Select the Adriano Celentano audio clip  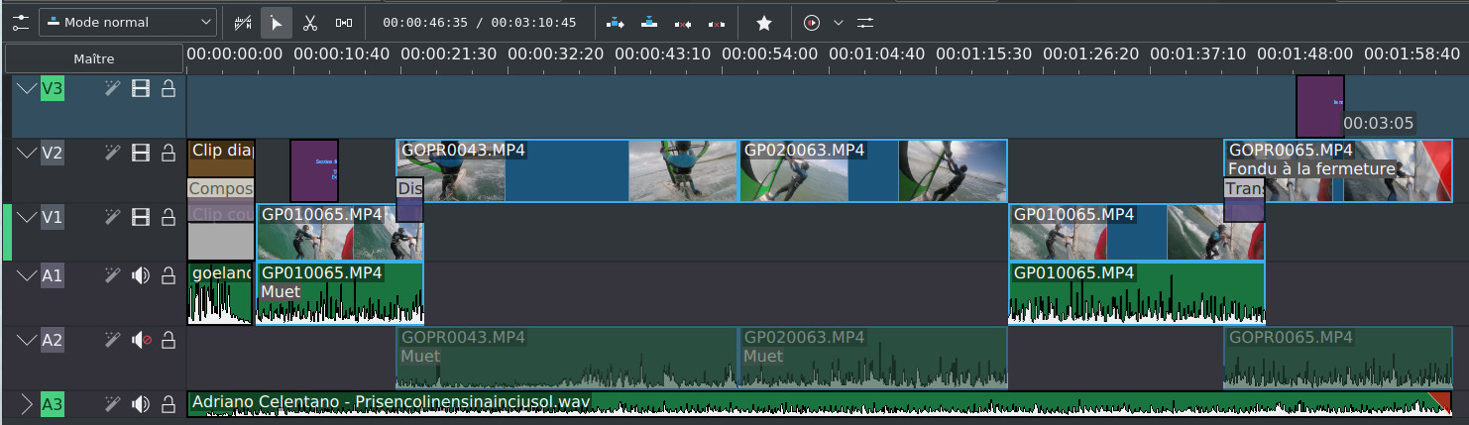click(x=793, y=403)
